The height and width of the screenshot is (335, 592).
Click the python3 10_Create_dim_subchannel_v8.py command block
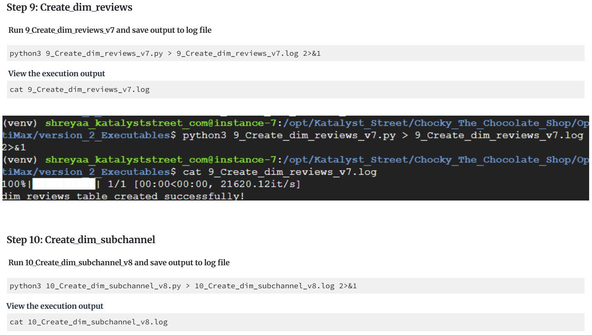(x=296, y=286)
